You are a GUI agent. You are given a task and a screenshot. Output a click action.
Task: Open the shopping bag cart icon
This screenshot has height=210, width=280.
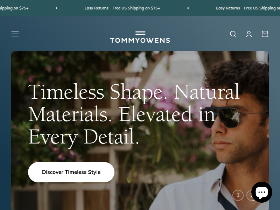(x=265, y=34)
